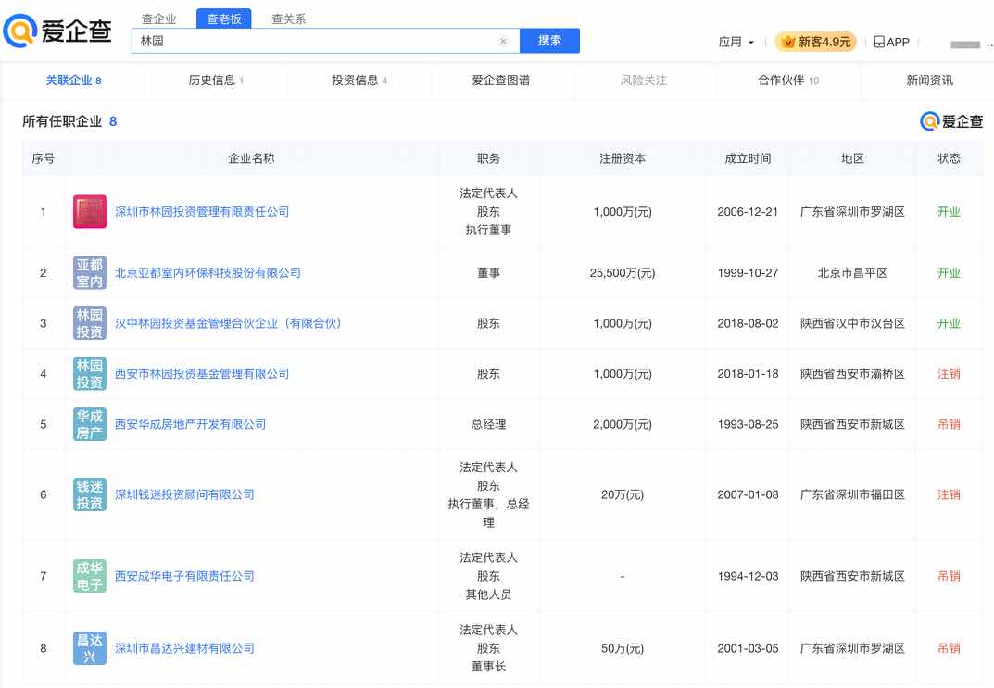Click the 成立时间 column header
Screen dimensions: 994x688
[x=748, y=158]
